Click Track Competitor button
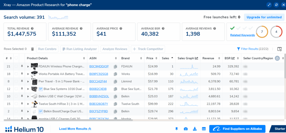Viewport: 286px width, 133px height. point(148,49)
